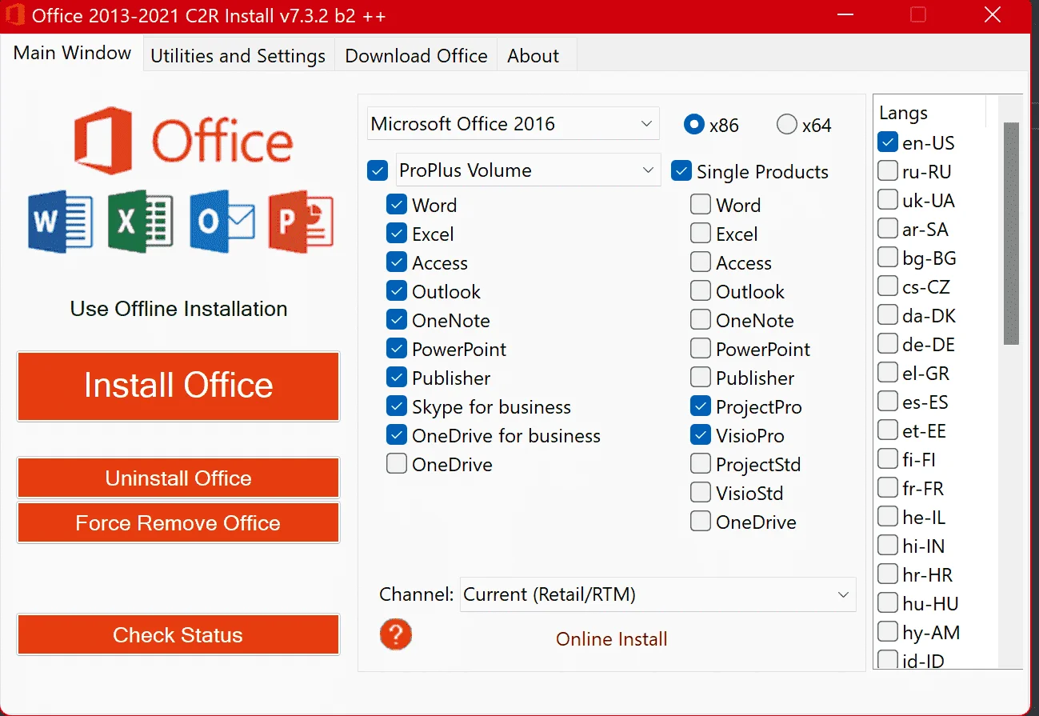
Task: Uncheck PowerPoint in the ProPlus list
Action: coord(397,349)
